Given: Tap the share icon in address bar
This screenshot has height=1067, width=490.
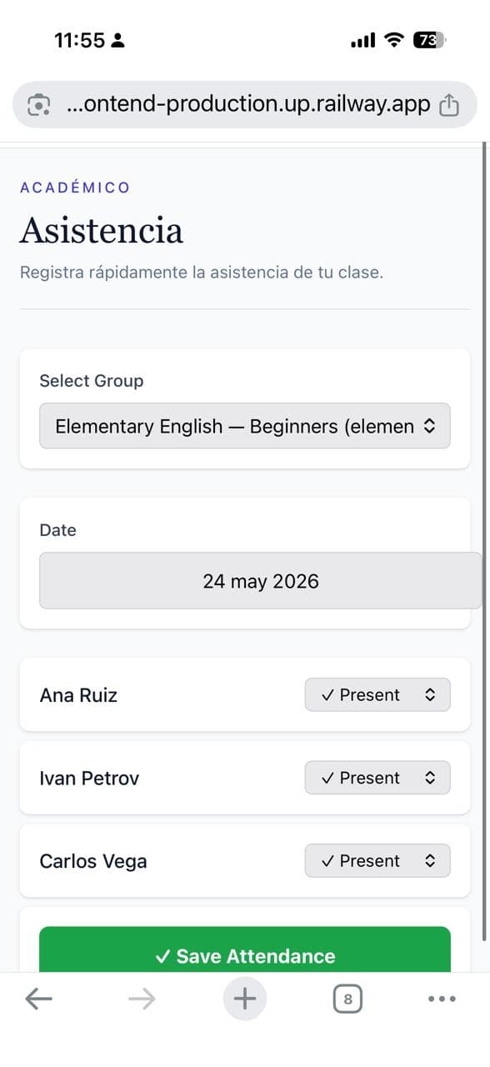Looking at the screenshot, I should (x=449, y=105).
